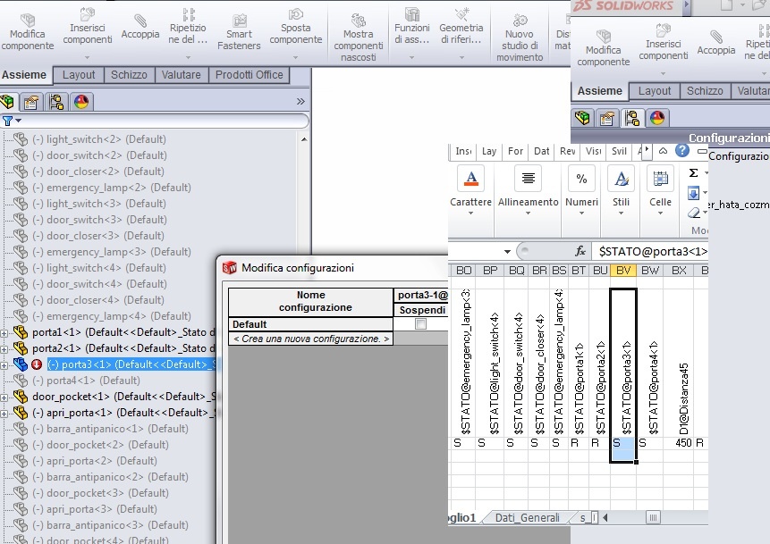Open Geometria di riferimento tool
This screenshot has width=770, height=544.
click(461, 32)
